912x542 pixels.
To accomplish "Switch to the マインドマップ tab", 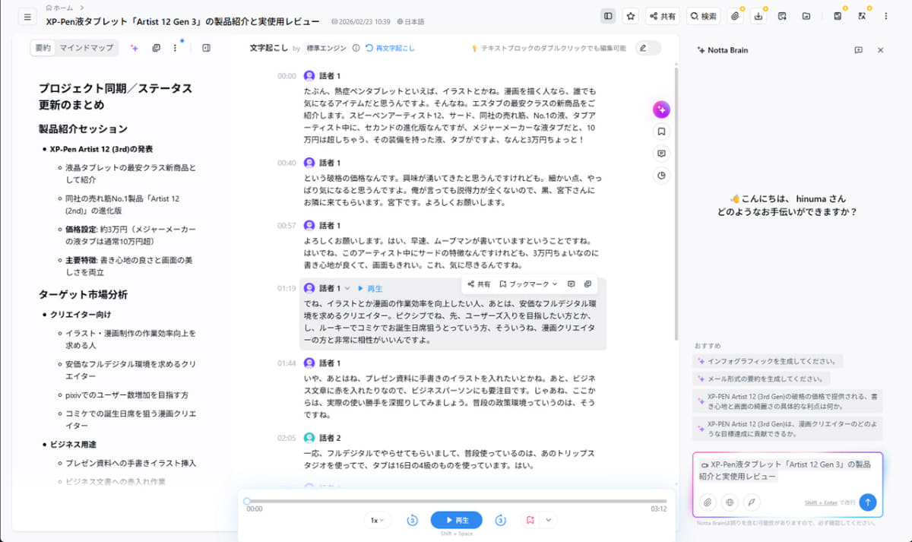I will tap(87, 47).
